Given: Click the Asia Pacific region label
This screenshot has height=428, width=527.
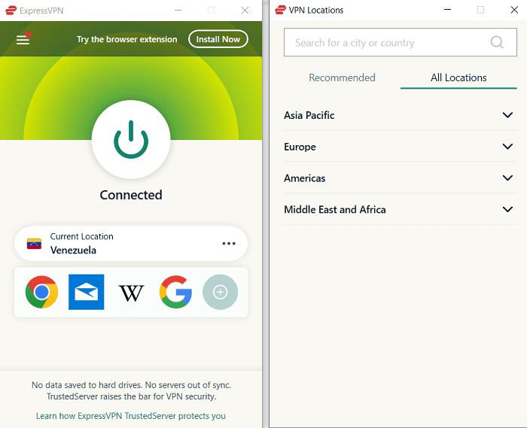Looking at the screenshot, I should 309,116.
